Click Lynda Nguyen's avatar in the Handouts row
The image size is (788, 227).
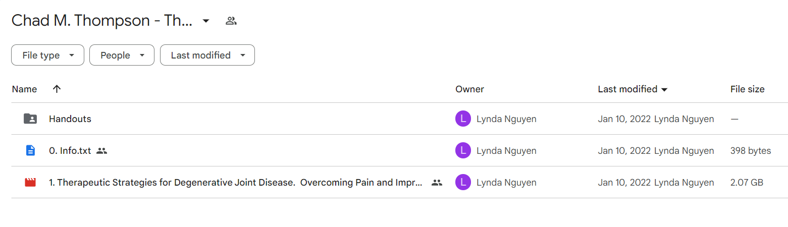[x=463, y=119]
